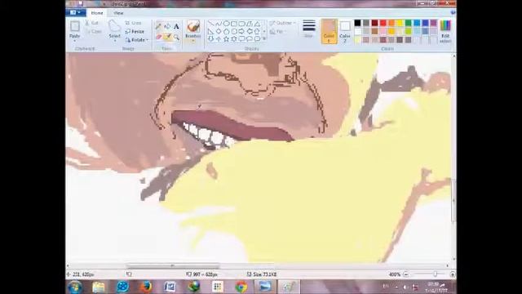Open Paint Help question mark icon
Viewport: 522px width, 294px height.
tap(453, 13)
